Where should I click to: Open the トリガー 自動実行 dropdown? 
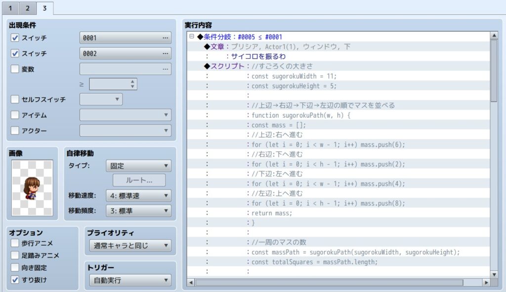130,280
